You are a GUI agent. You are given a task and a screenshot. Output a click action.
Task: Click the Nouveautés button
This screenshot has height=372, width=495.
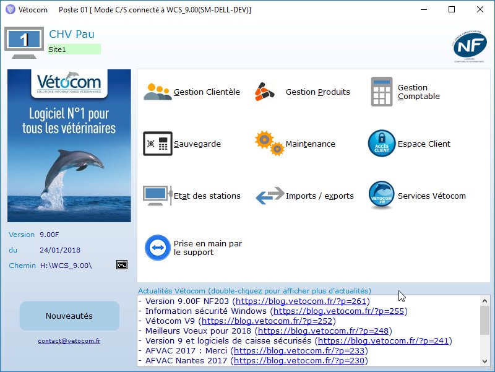pos(69,316)
